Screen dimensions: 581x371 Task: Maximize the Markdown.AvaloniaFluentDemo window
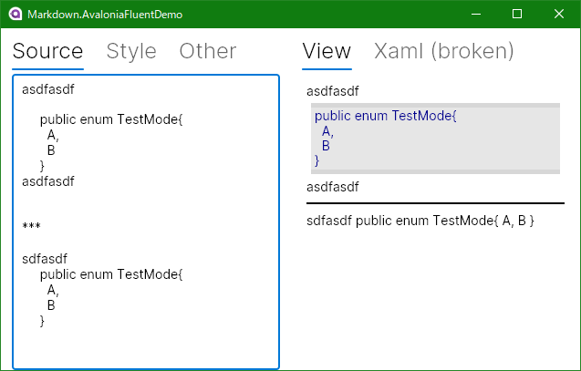tap(517, 14)
